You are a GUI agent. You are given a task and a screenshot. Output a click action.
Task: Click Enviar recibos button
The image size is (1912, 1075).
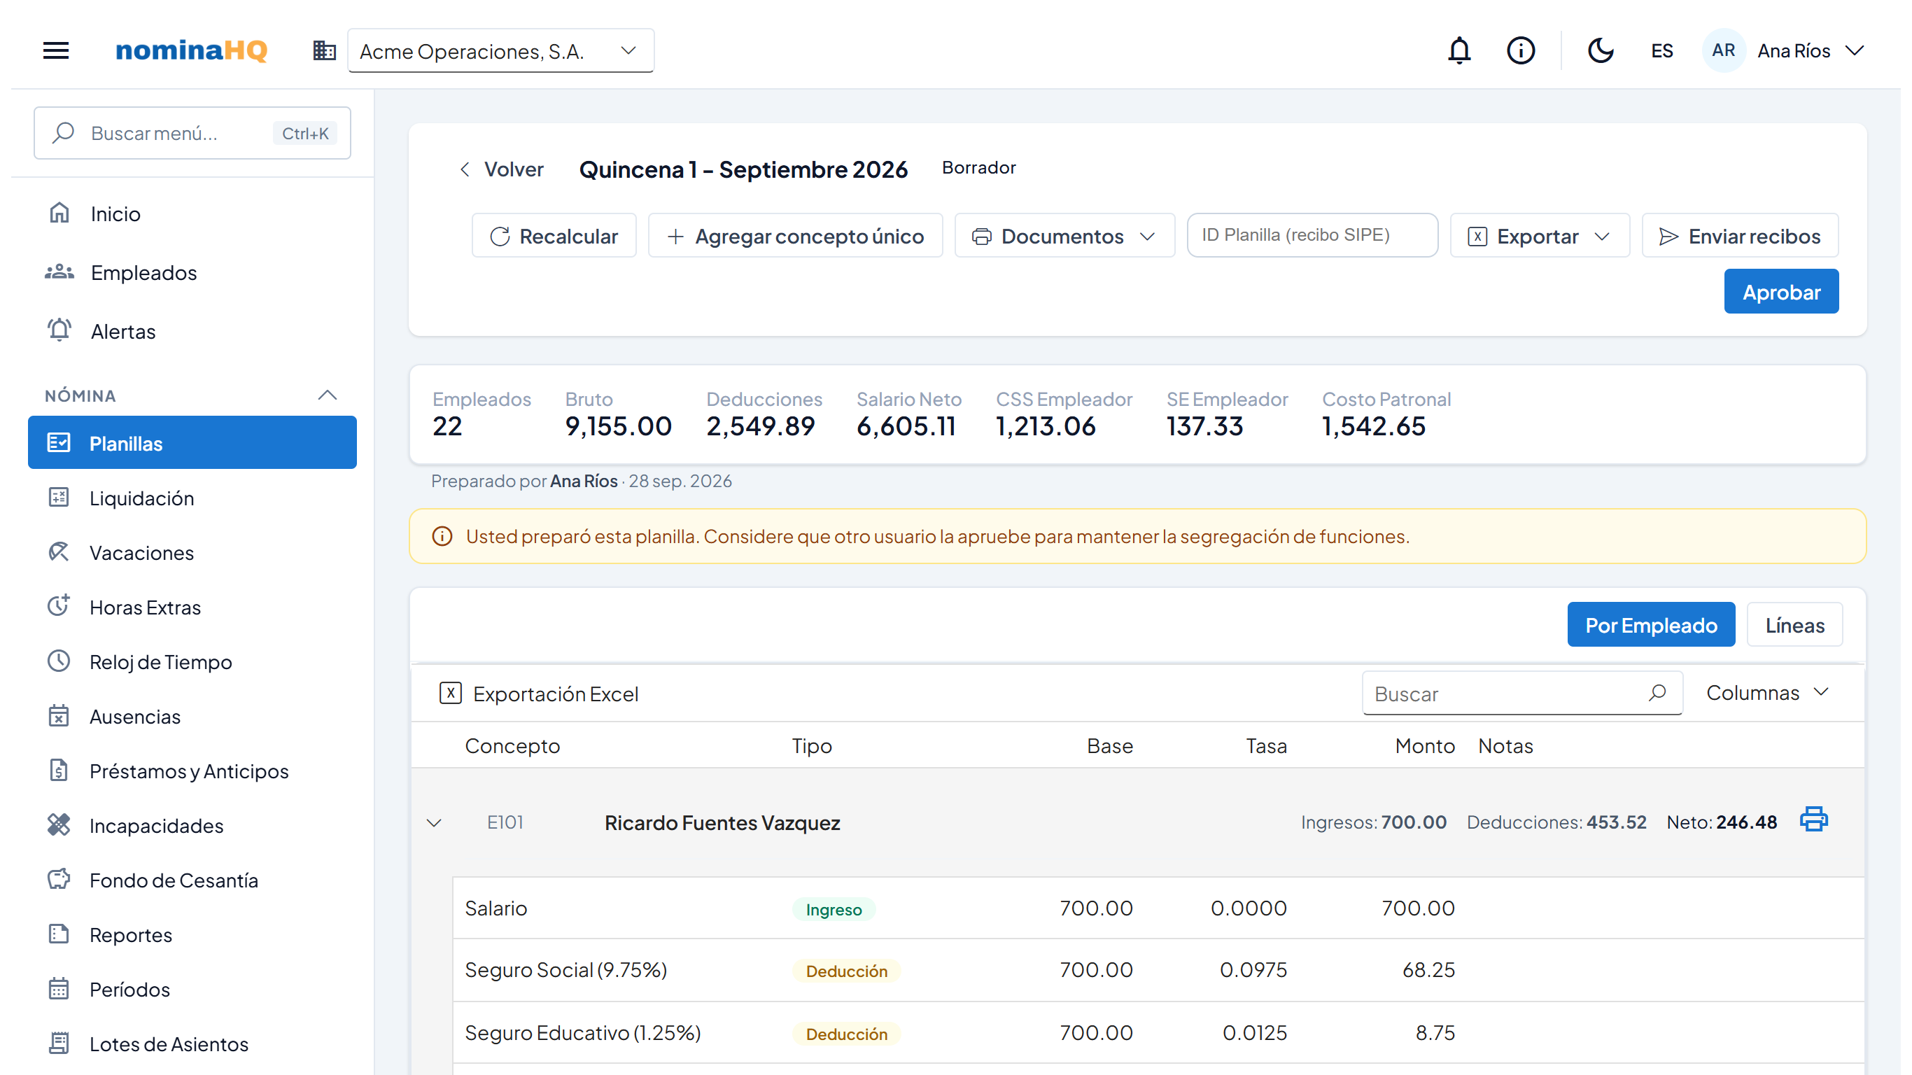pos(1740,235)
